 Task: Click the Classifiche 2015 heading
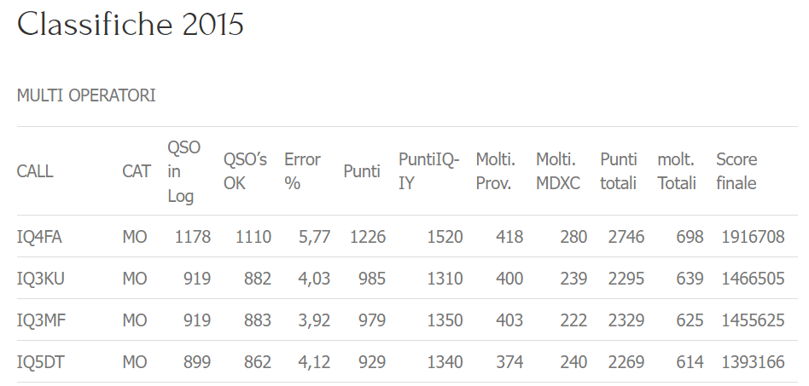click(130, 24)
